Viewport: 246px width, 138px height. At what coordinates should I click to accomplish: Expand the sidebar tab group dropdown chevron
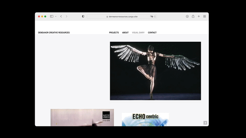pos(56,17)
